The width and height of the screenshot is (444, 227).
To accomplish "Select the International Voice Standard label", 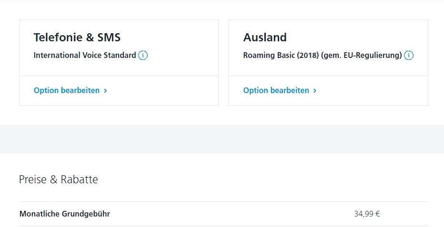I will click(x=85, y=55).
